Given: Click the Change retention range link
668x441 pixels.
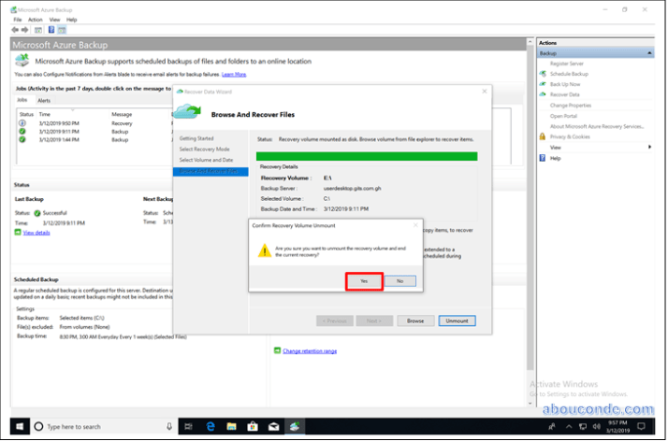Looking at the screenshot, I should click(309, 351).
